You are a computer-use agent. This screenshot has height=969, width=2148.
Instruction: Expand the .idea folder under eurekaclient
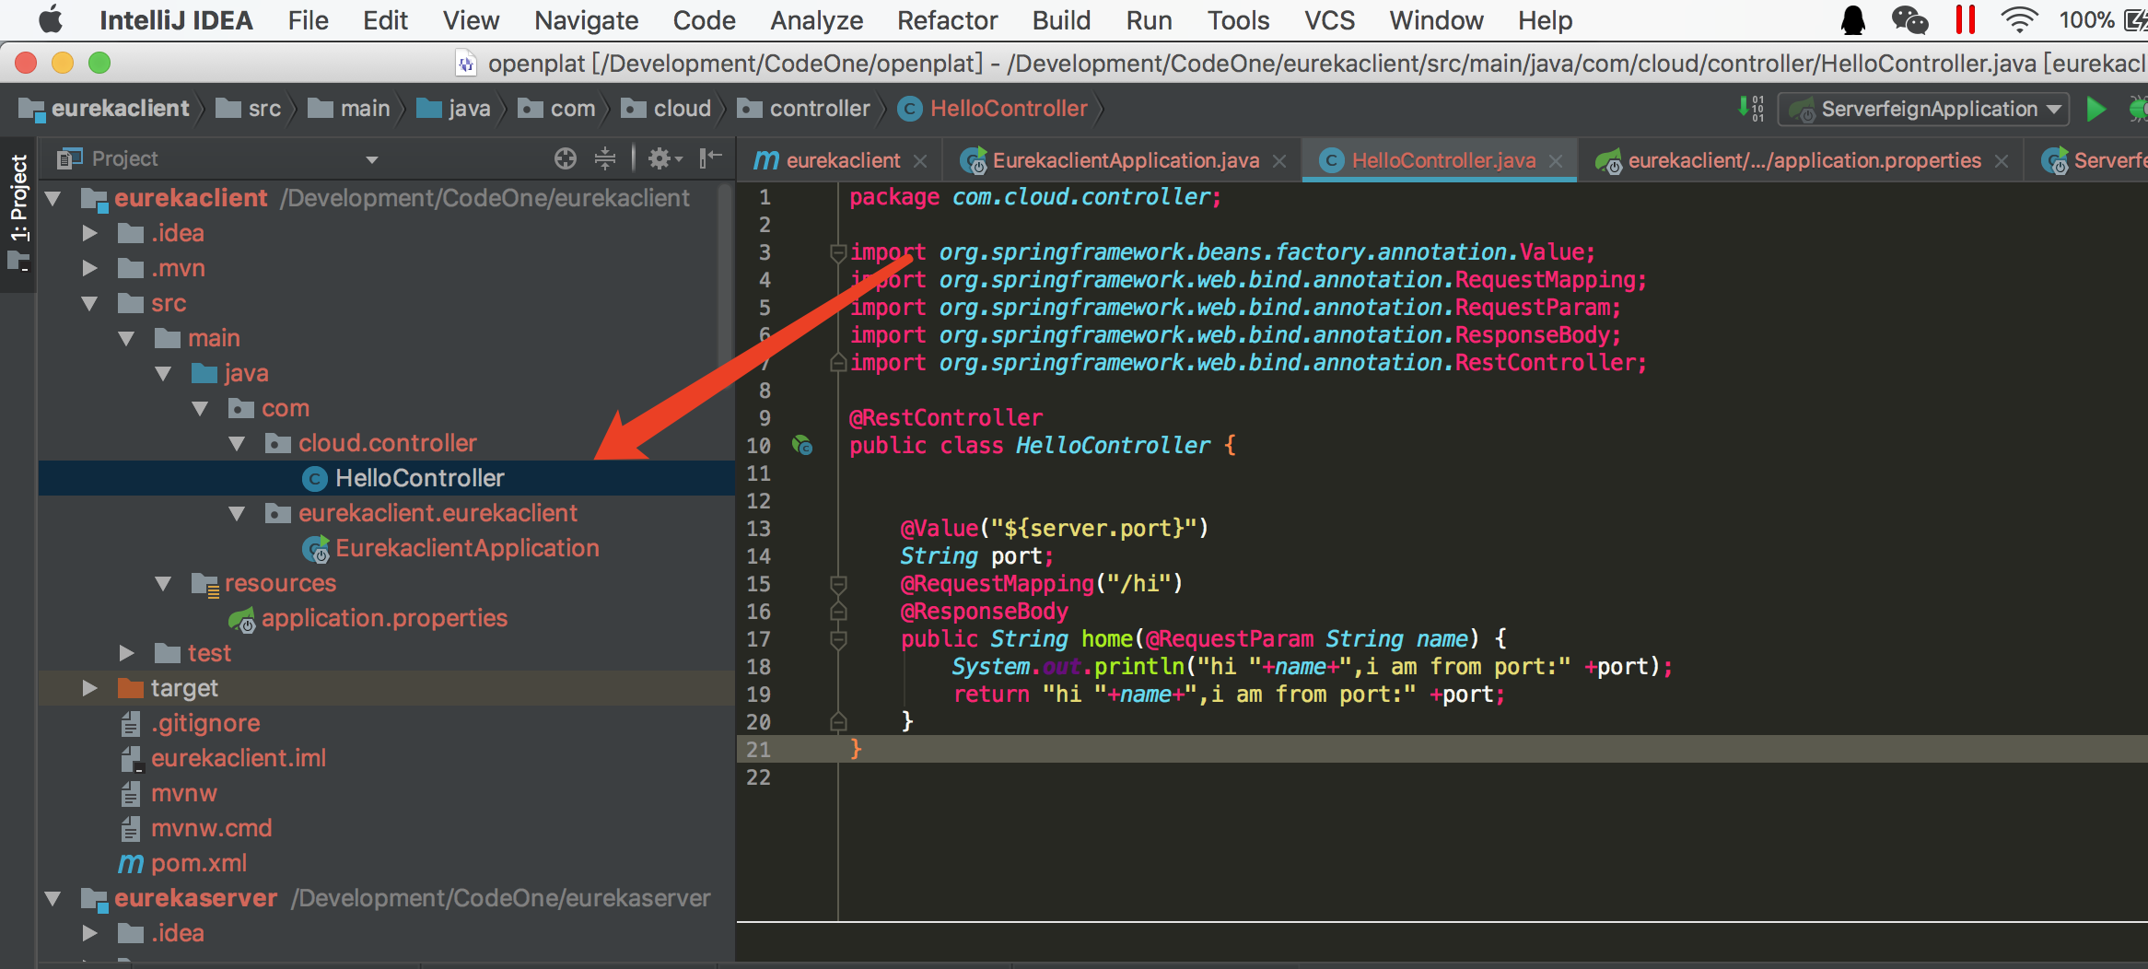[89, 233]
